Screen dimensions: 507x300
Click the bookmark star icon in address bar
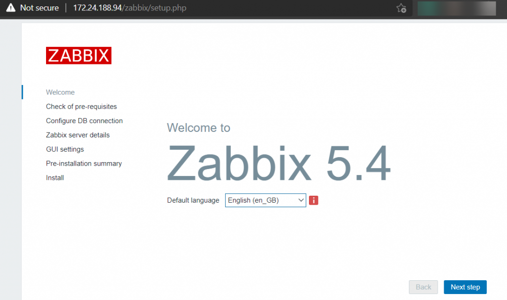coord(402,8)
